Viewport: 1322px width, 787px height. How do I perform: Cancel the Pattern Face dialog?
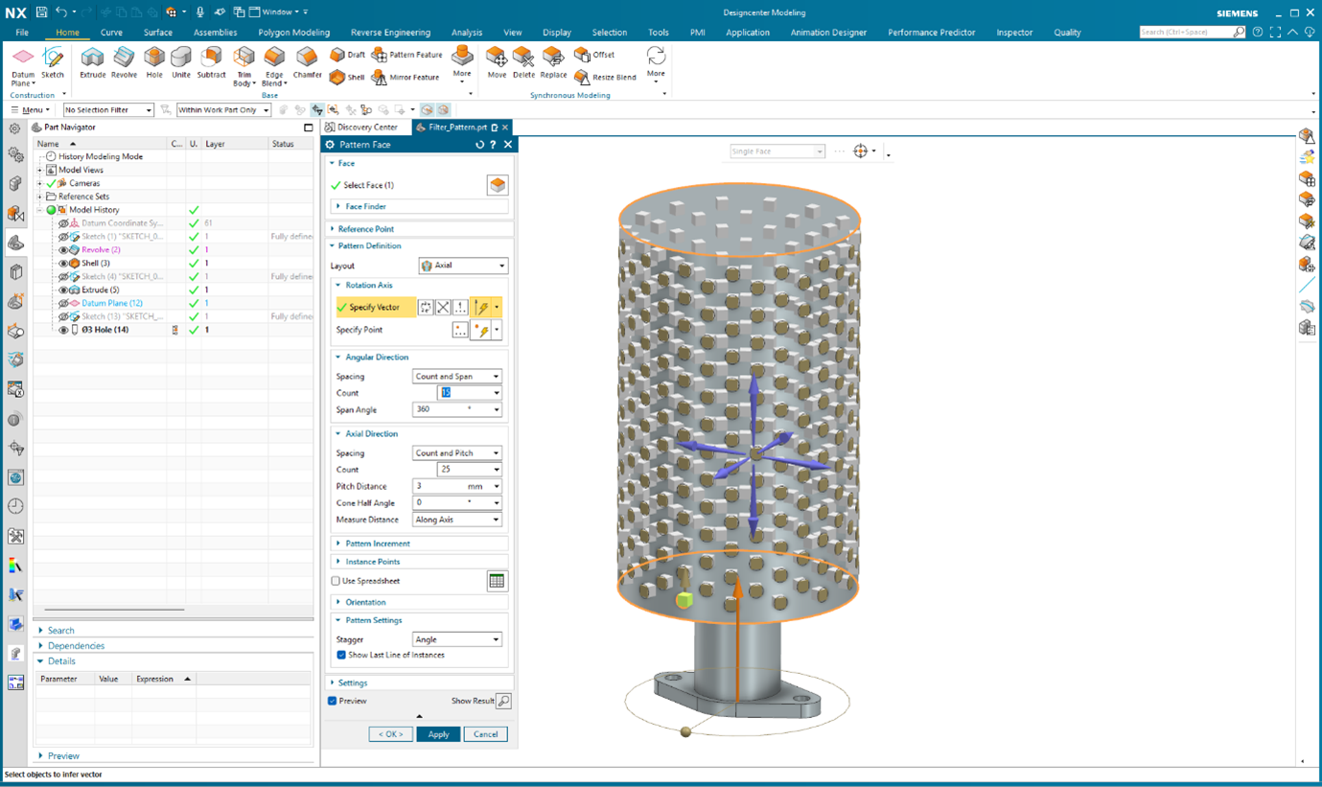tap(485, 734)
